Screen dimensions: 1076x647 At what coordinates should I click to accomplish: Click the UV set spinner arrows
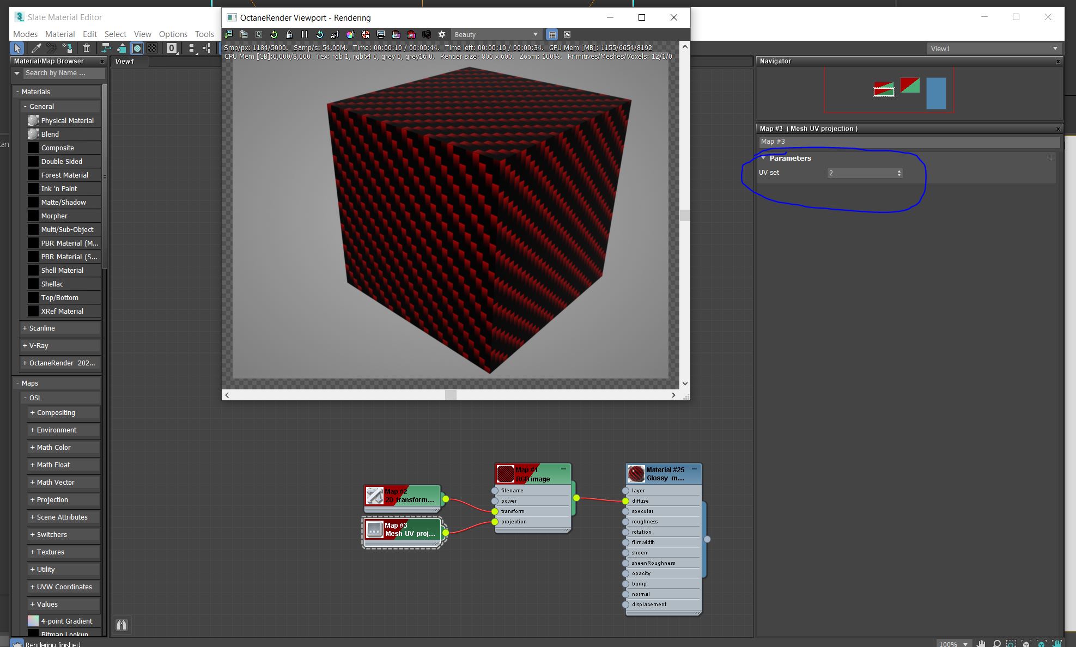(899, 173)
